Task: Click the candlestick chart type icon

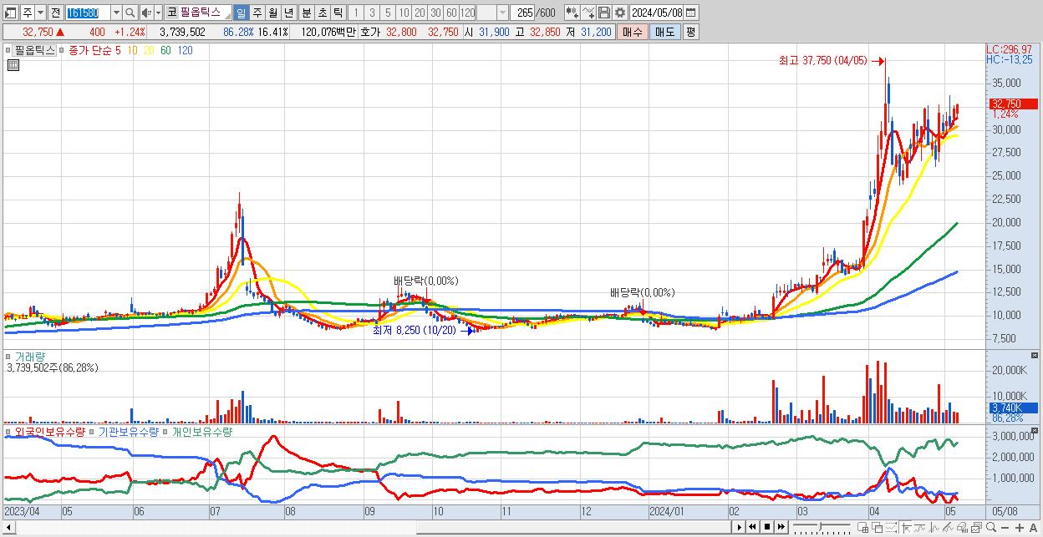Action: [x=571, y=13]
